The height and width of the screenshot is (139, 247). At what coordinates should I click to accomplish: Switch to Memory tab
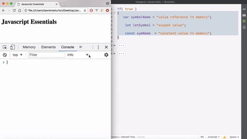coord(29,47)
